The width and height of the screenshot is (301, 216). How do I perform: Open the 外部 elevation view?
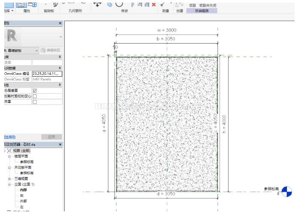click(24, 201)
